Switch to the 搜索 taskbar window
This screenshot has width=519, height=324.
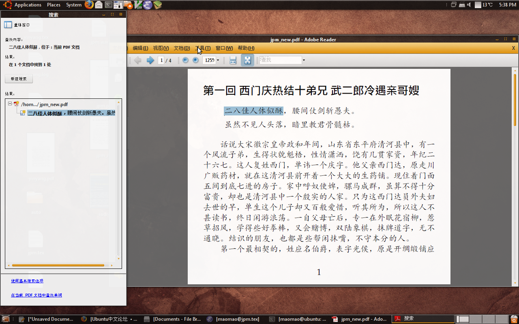pyautogui.click(x=423, y=319)
